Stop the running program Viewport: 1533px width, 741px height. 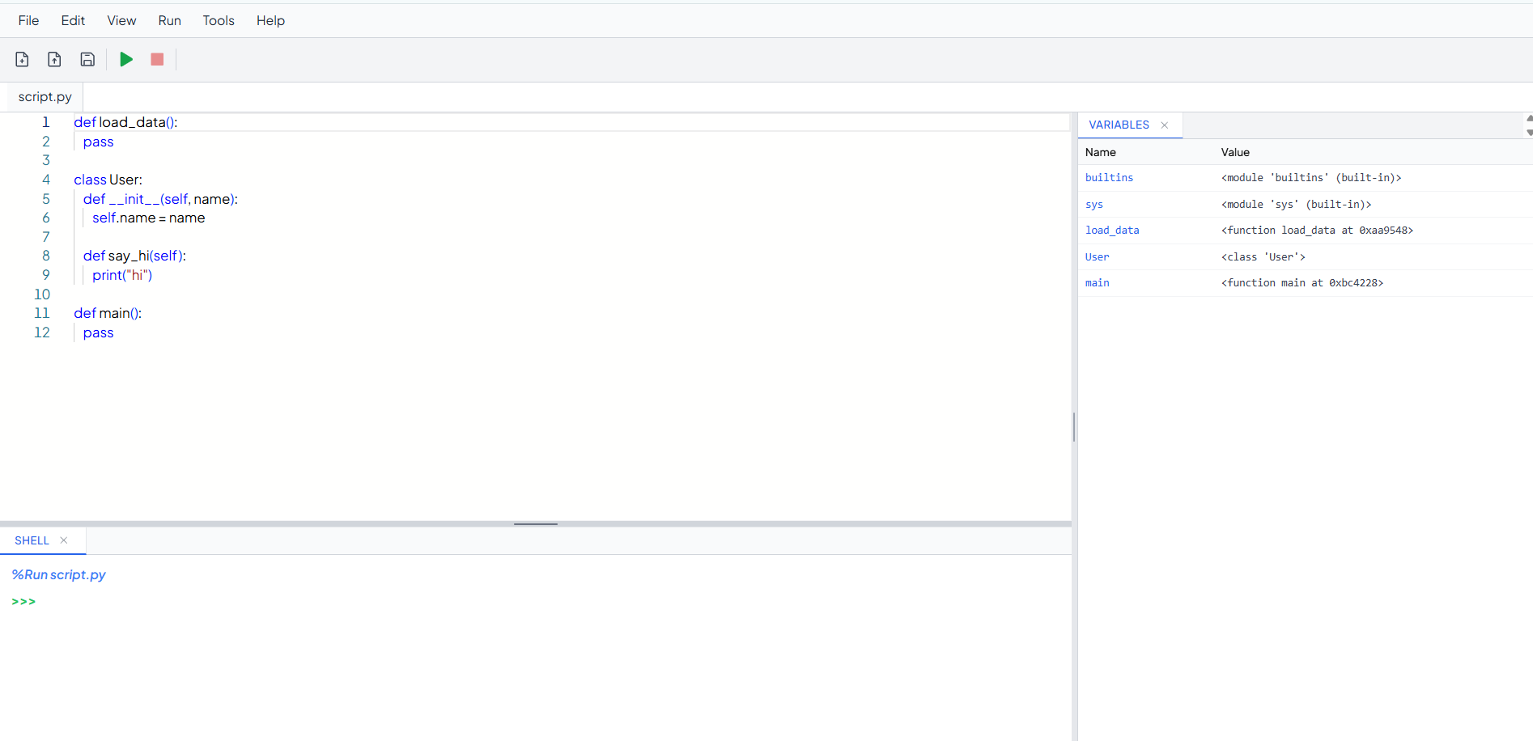tap(156, 59)
